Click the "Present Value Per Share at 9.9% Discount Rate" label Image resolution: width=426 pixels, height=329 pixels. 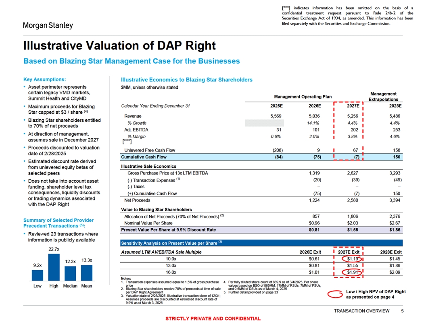tap(169, 230)
